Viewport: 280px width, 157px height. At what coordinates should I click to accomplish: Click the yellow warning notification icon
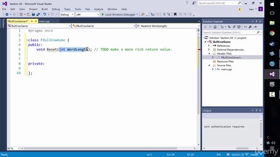pyautogui.click(x=240, y=9)
